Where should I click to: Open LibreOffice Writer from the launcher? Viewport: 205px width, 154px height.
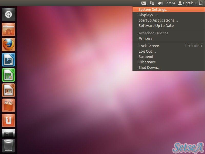coord(8,60)
